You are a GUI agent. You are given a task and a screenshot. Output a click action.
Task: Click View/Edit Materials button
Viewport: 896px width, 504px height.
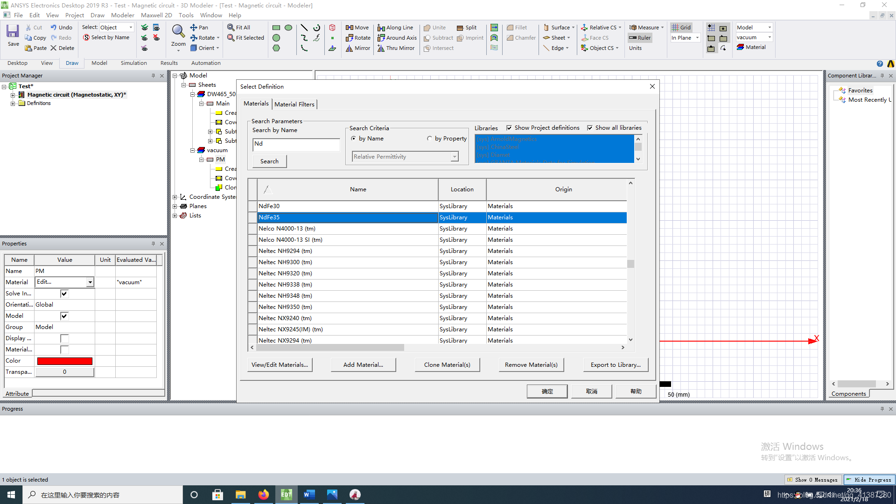(280, 365)
